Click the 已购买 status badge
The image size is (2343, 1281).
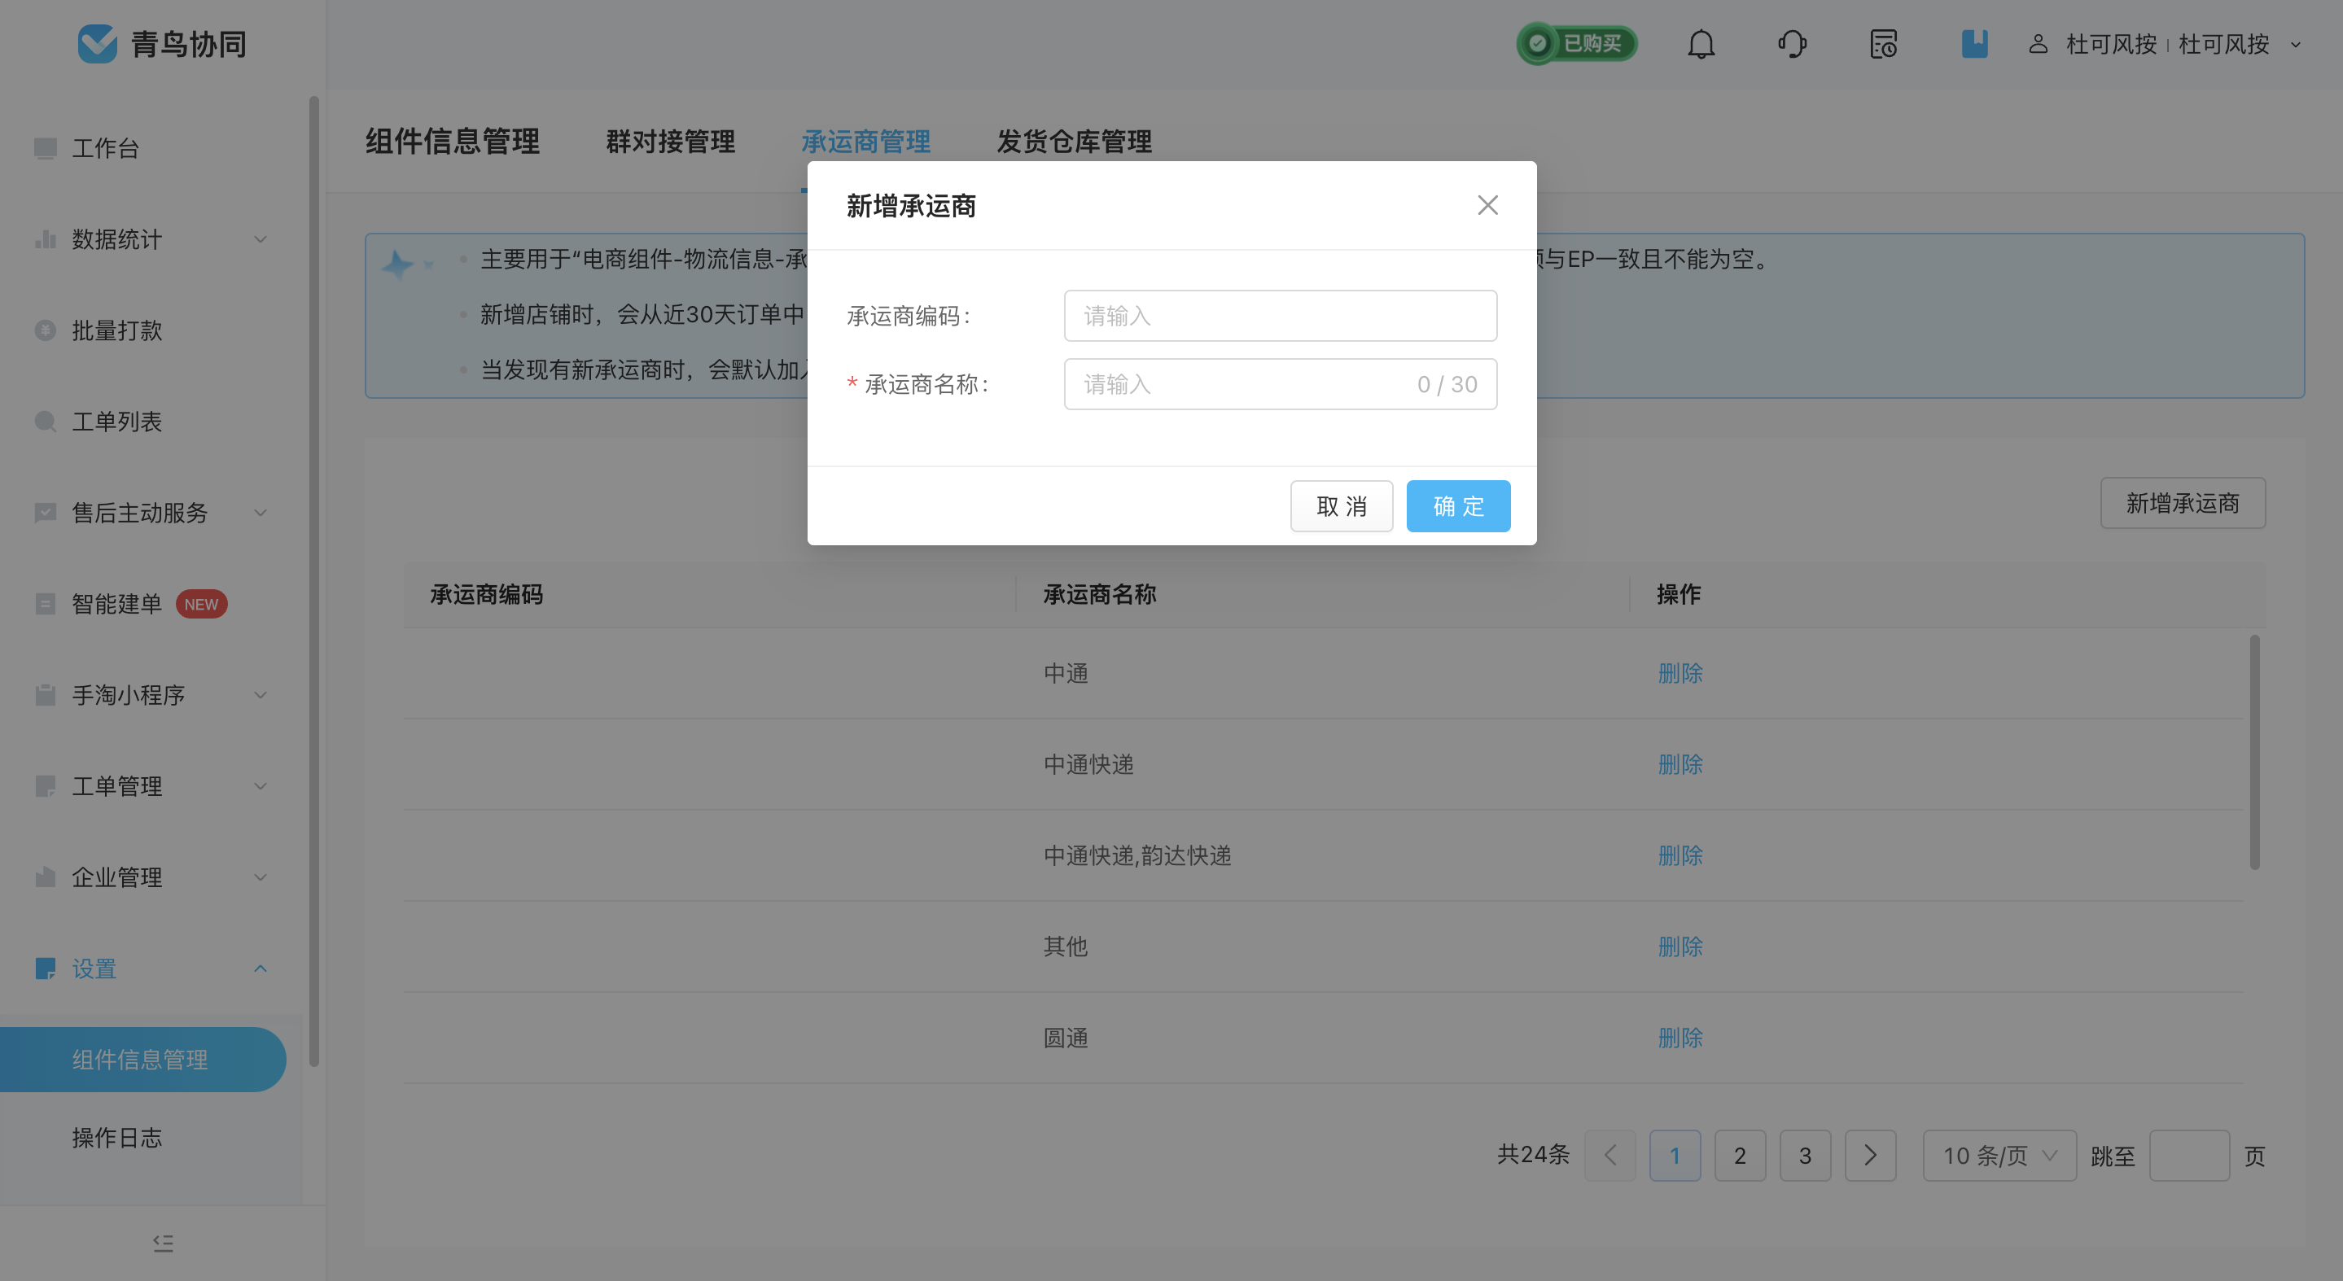click(1576, 44)
